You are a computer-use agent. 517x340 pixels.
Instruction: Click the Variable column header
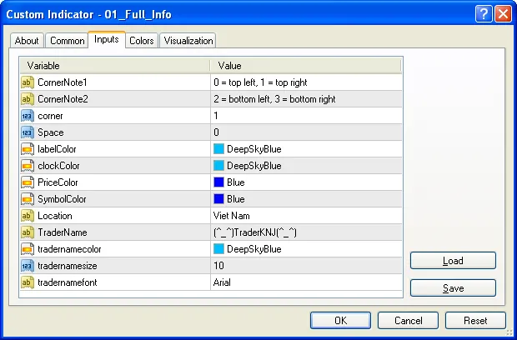click(x=115, y=65)
